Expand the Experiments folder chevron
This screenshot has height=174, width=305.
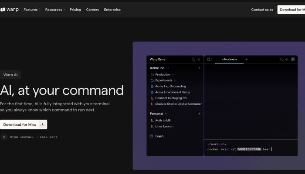coord(175,80)
